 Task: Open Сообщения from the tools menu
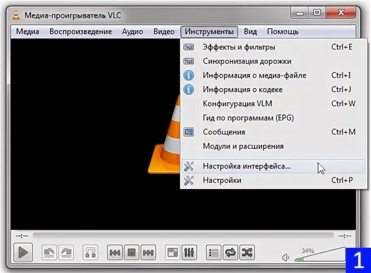click(x=273, y=132)
